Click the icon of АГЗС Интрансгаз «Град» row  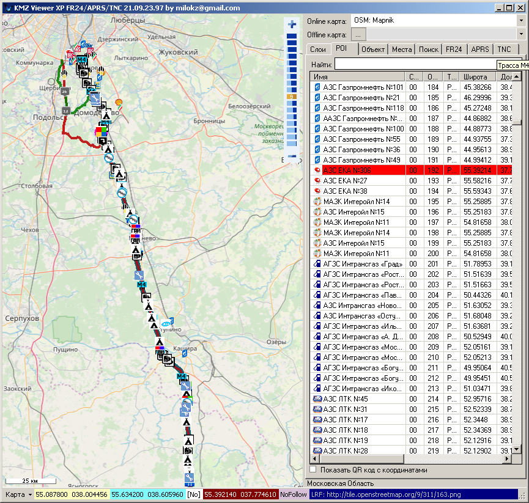317,264
